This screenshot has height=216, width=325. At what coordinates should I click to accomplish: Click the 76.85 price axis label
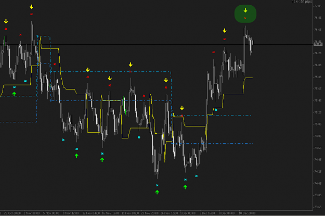coord(318,18)
